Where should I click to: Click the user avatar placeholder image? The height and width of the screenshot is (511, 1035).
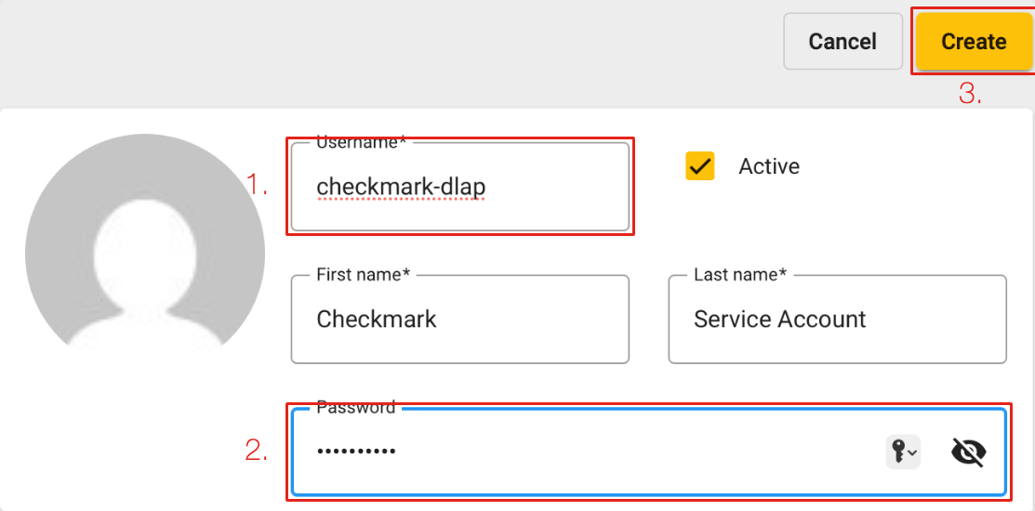click(145, 242)
